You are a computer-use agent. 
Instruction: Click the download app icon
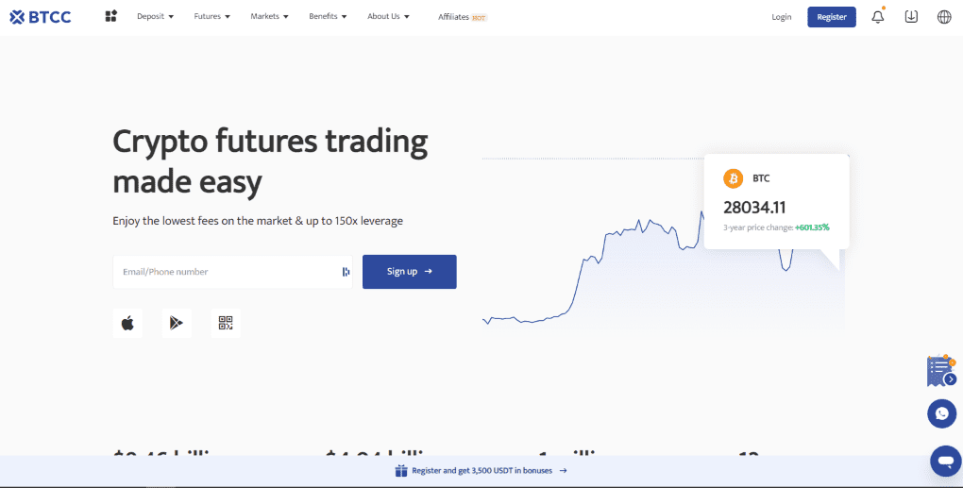[x=911, y=16]
